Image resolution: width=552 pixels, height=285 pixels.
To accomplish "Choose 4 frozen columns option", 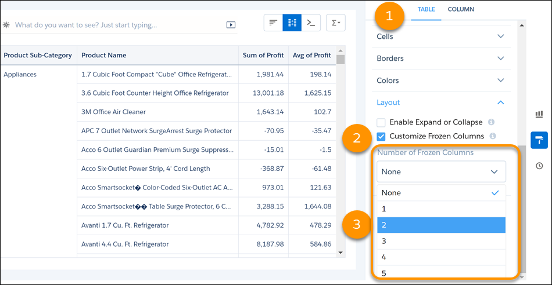I will [x=441, y=257].
